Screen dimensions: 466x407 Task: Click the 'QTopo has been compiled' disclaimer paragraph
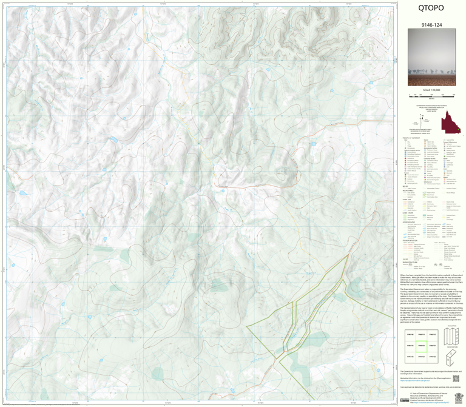[x=431, y=280]
